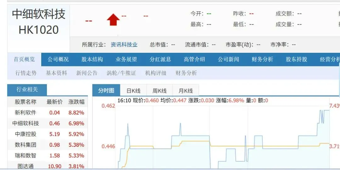Screen dimensions: 340x170
Task: Open 分红派息 section
Action: tap(160, 59)
